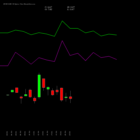The width and height of the screenshot is (140, 140).
Task: Select the tall green candle on 12 Feb
Action: 39,86
